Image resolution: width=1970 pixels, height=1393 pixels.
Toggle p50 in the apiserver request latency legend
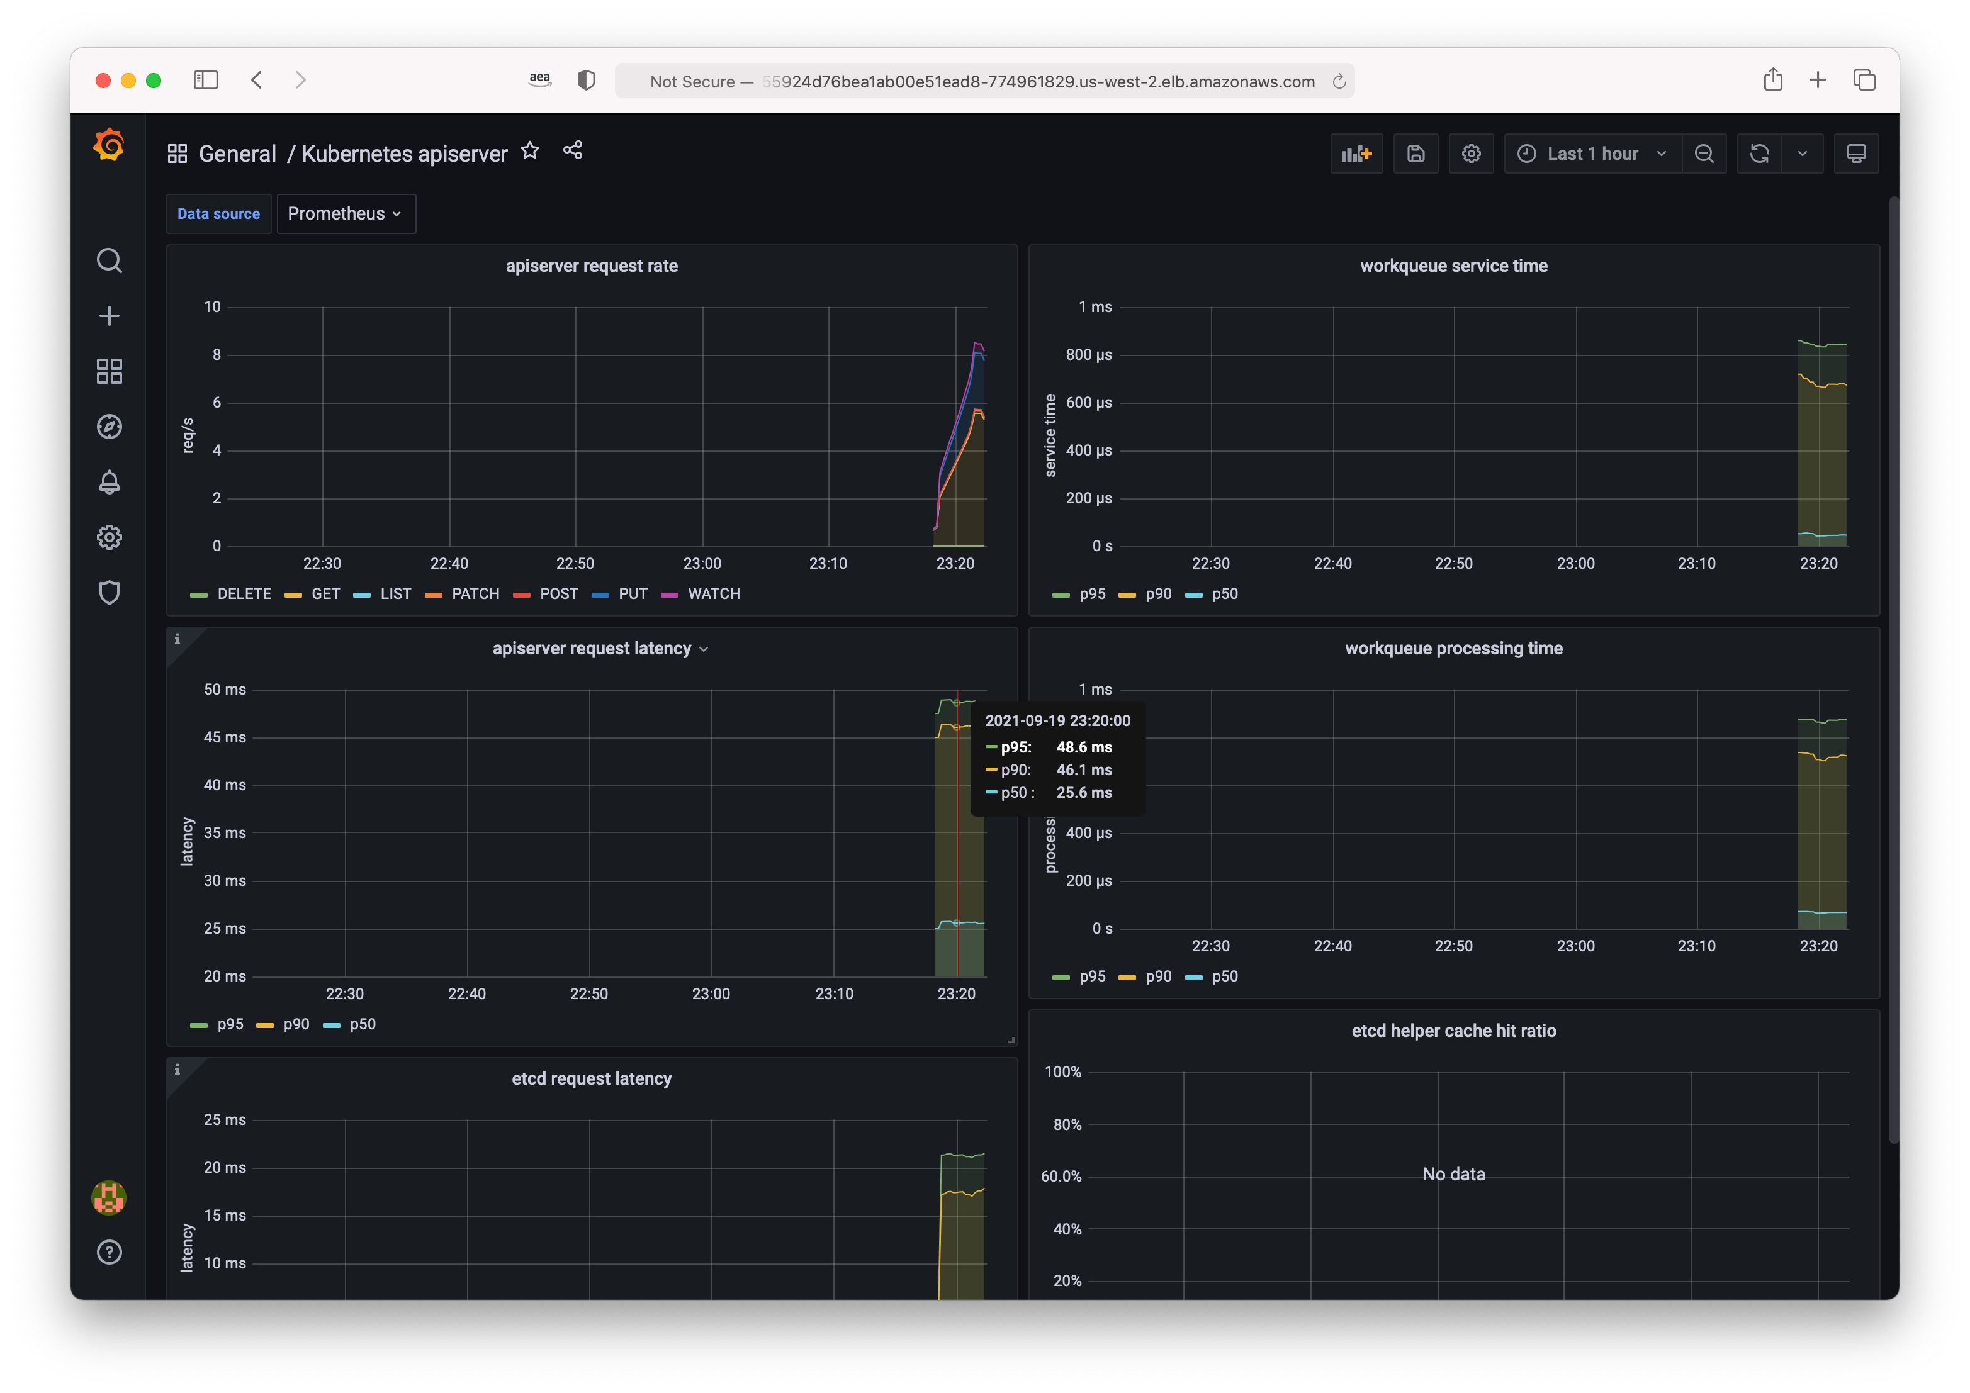[363, 1024]
